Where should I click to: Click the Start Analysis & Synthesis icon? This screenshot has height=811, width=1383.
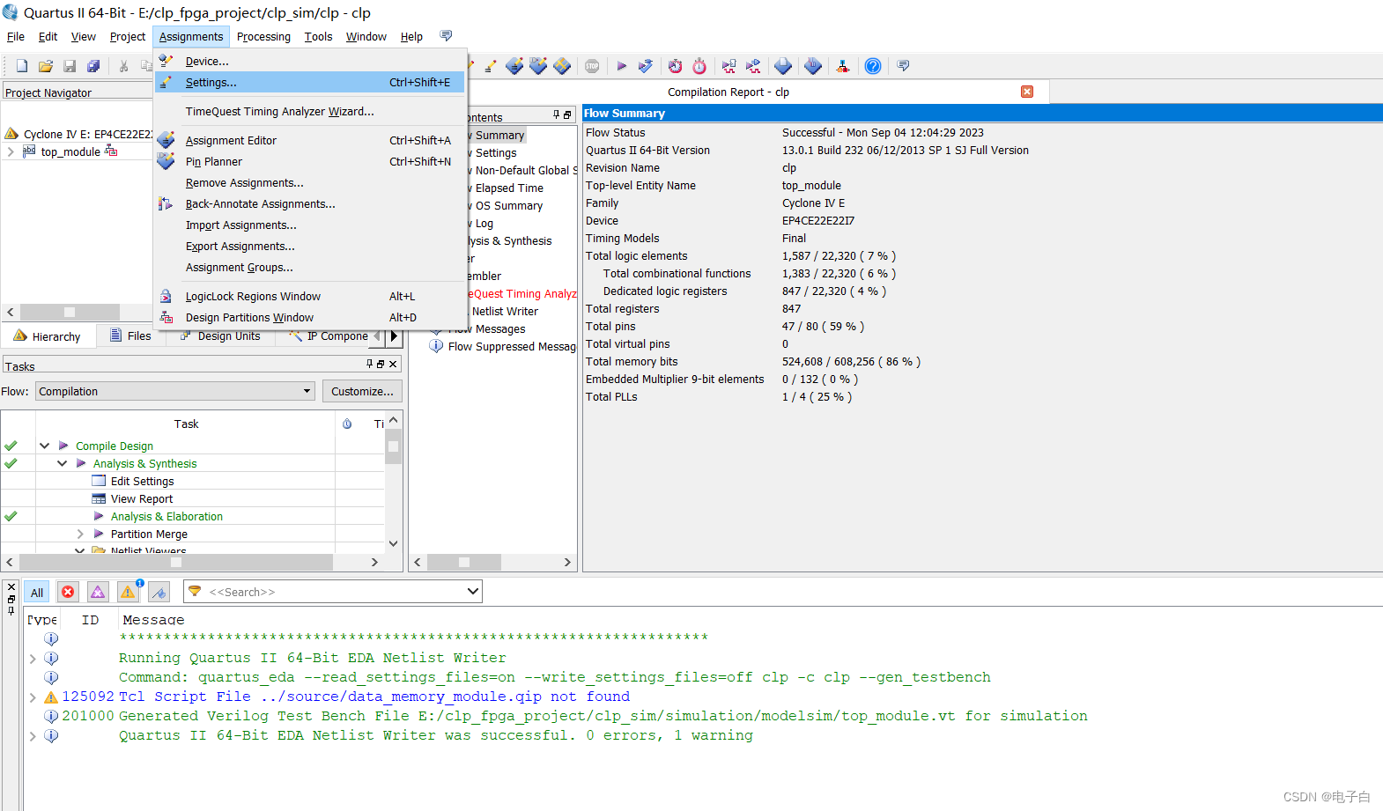coord(646,66)
